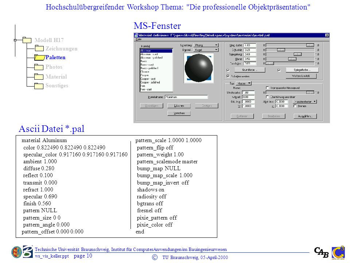Click the Vorschau button

pyautogui.click(x=179, y=113)
